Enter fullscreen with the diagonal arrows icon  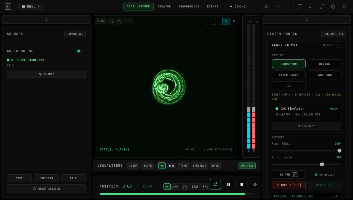(322, 7)
